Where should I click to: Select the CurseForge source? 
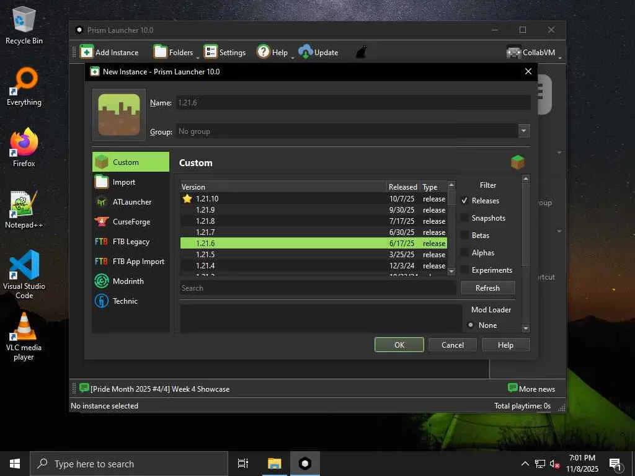point(130,221)
